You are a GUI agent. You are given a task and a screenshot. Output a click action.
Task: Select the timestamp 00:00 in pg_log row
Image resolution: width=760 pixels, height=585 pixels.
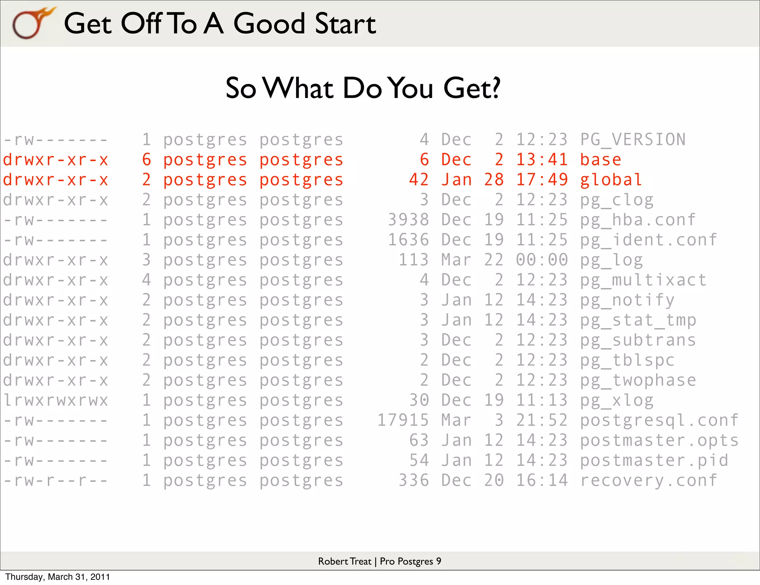[542, 260]
